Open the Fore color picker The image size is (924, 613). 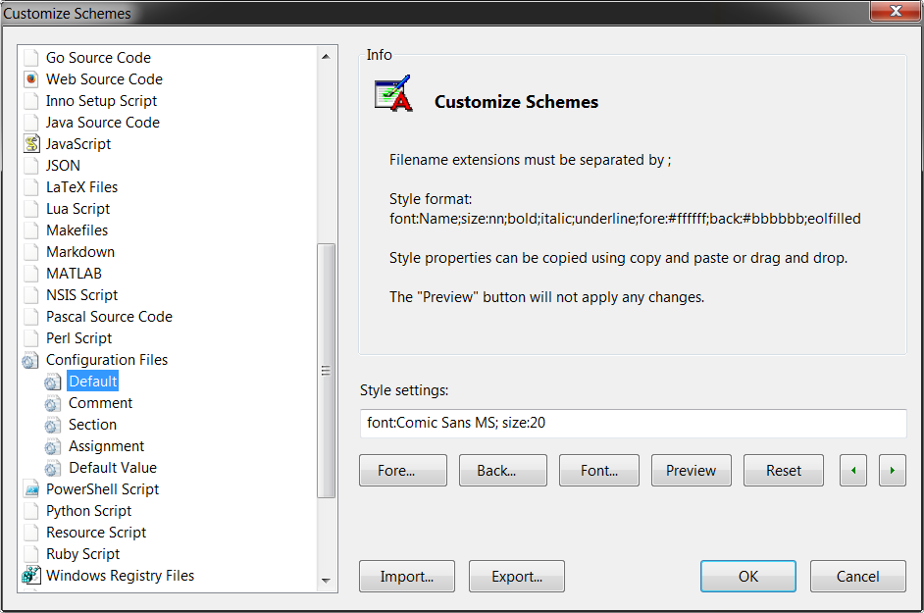402,470
